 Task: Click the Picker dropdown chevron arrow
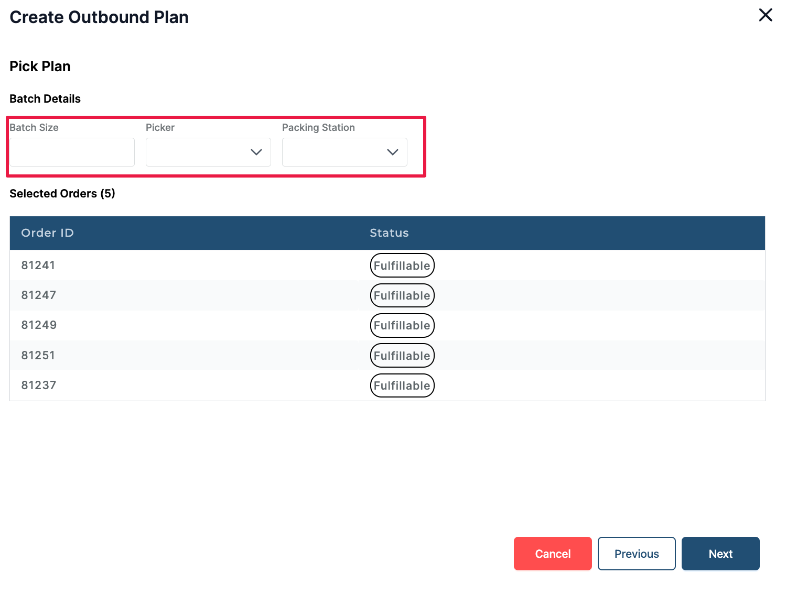click(256, 152)
